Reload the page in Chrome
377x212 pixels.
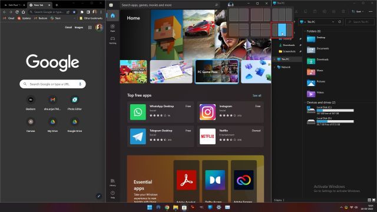point(17,12)
